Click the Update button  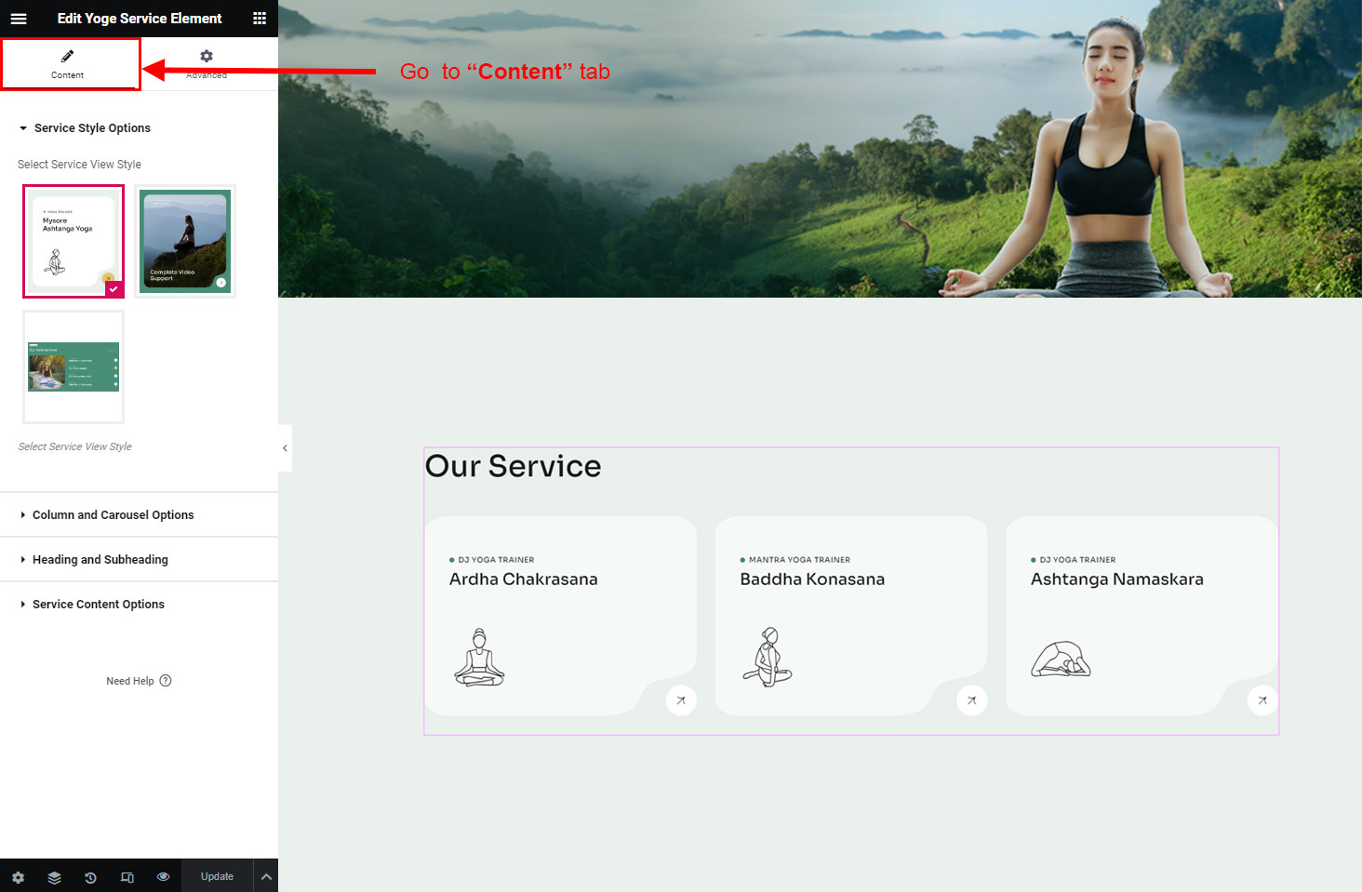coord(217,877)
